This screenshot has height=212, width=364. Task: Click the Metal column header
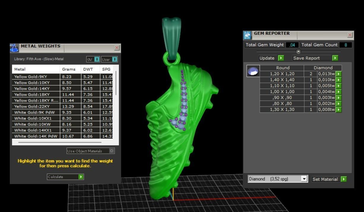coord(36,69)
